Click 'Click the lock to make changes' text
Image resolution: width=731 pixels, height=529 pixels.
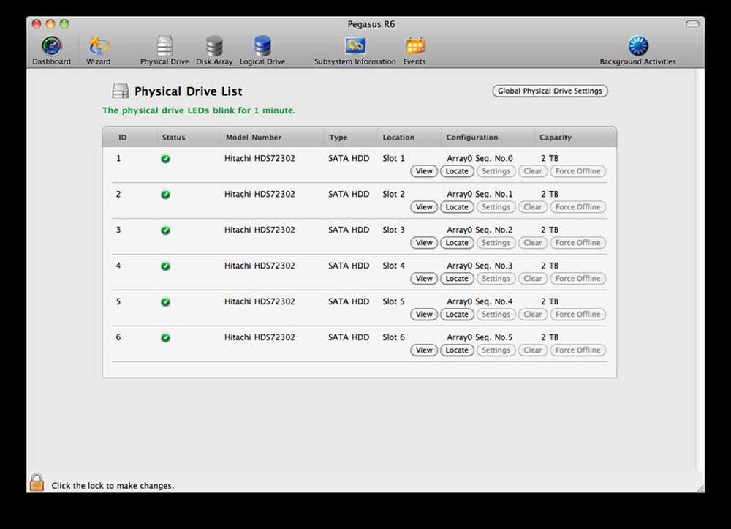tap(113, 486)
